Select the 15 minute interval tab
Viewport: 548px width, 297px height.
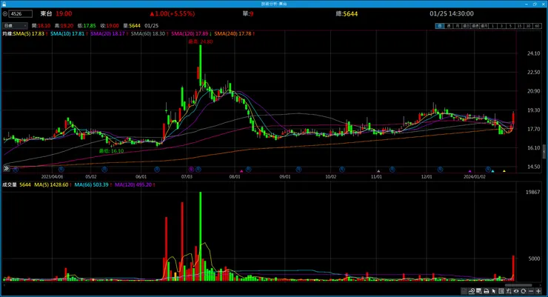tap(520, 26)
